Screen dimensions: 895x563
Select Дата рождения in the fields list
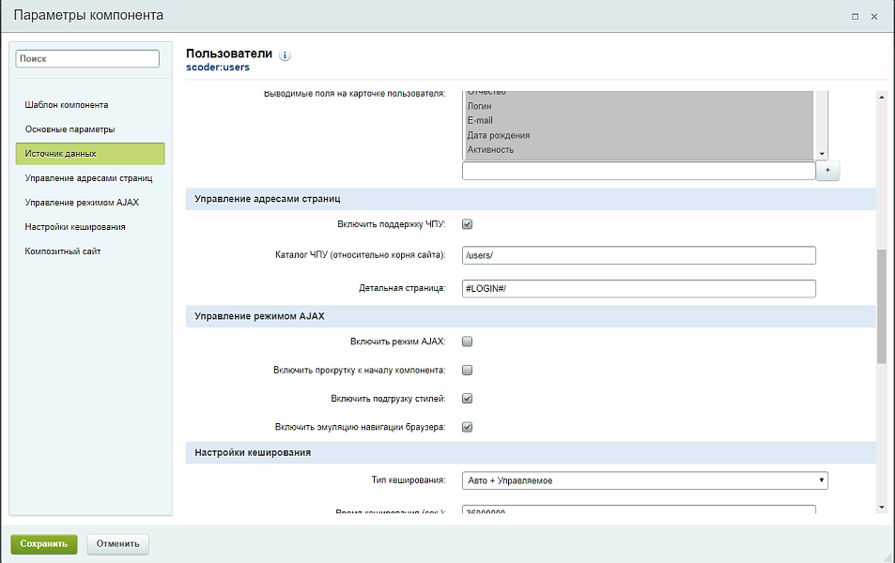(x=498, y=135)
